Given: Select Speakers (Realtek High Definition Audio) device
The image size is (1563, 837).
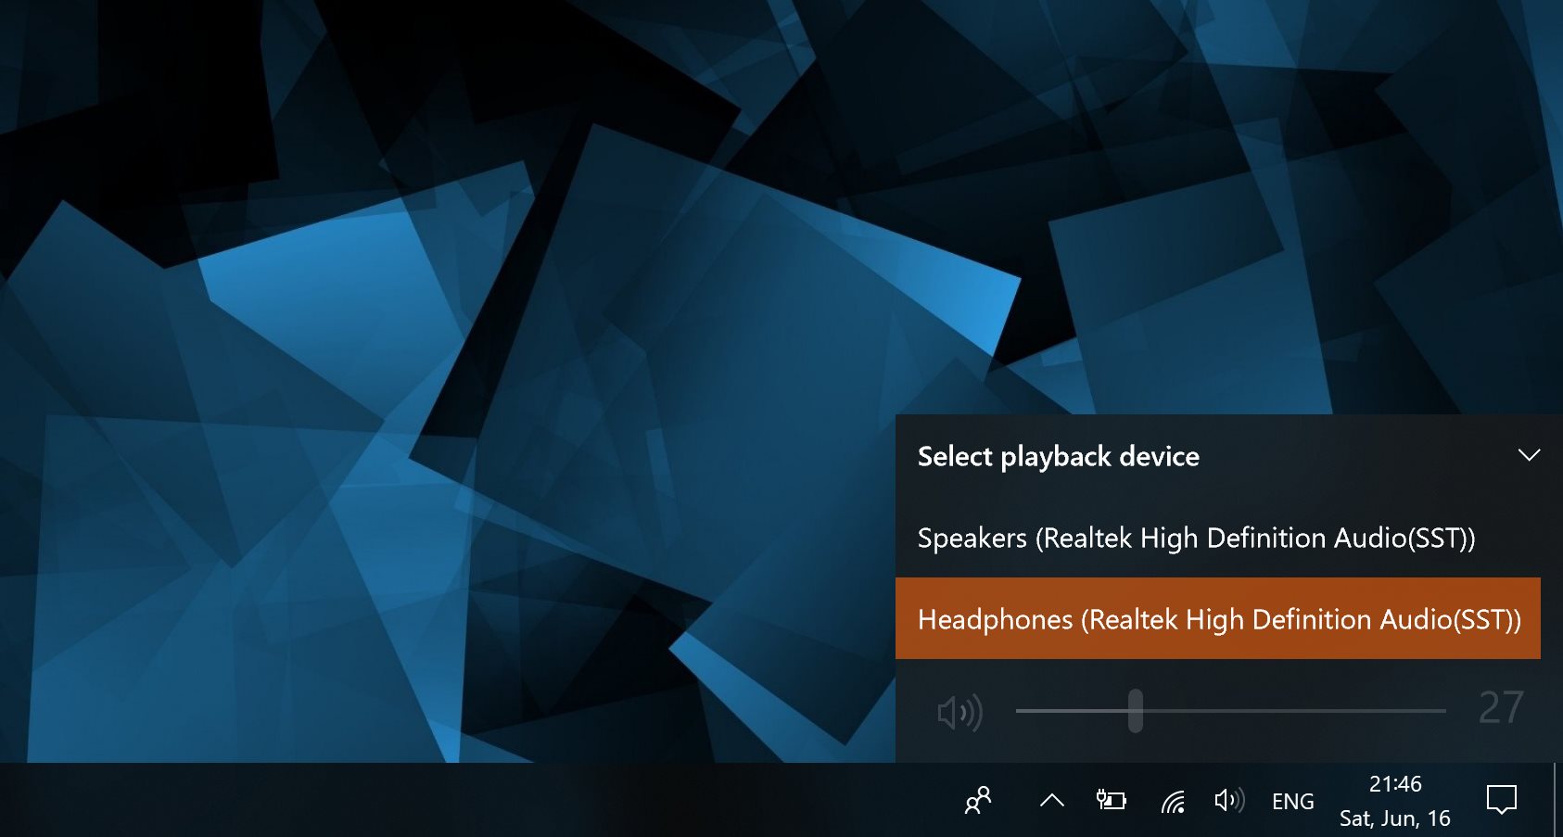Looking at the screenshot, I should (1218, 538).
